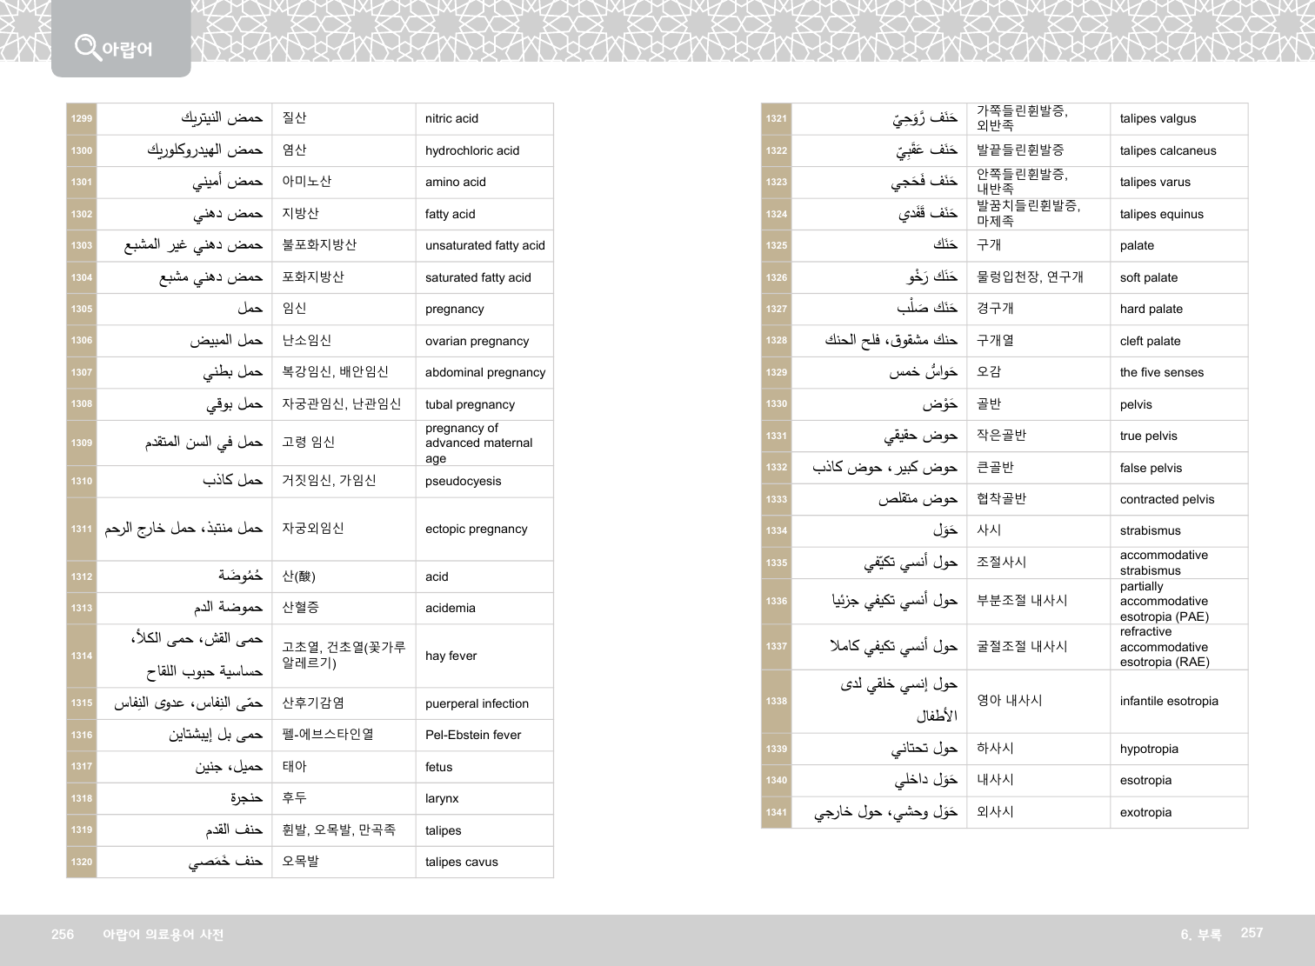
Task: Click page number 256 in footer
Action: coord(63,934)
